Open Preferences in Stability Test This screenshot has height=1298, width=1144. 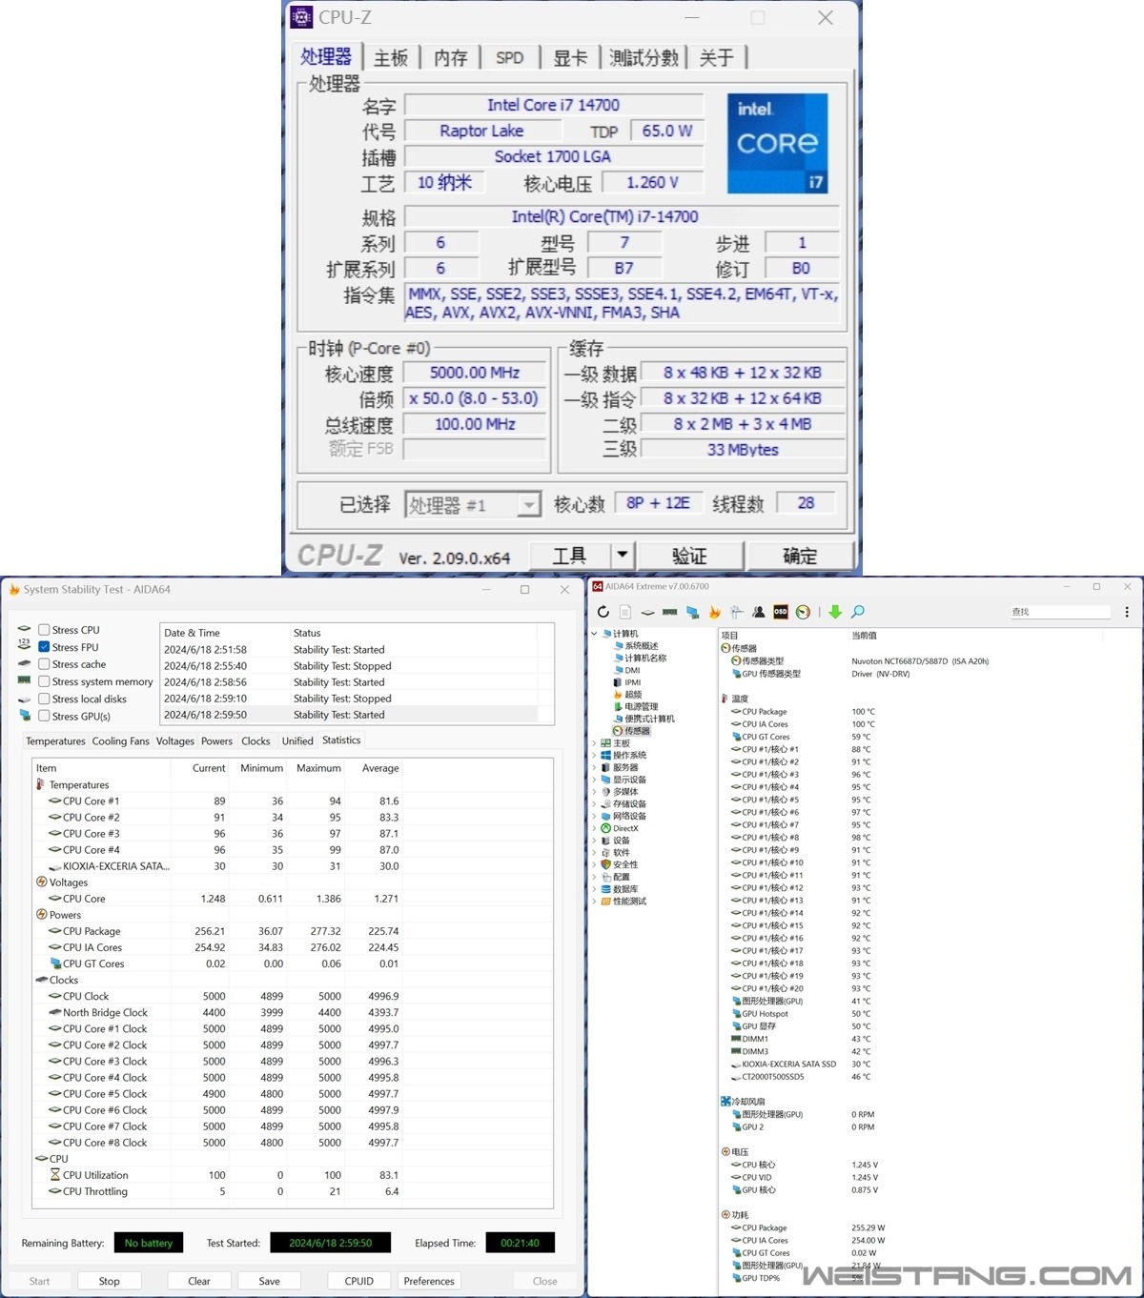429,1281
